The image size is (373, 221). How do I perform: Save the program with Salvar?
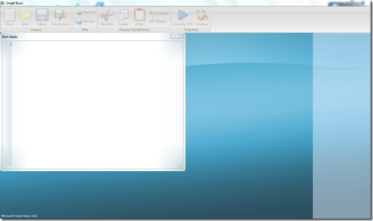coord(42,17)
